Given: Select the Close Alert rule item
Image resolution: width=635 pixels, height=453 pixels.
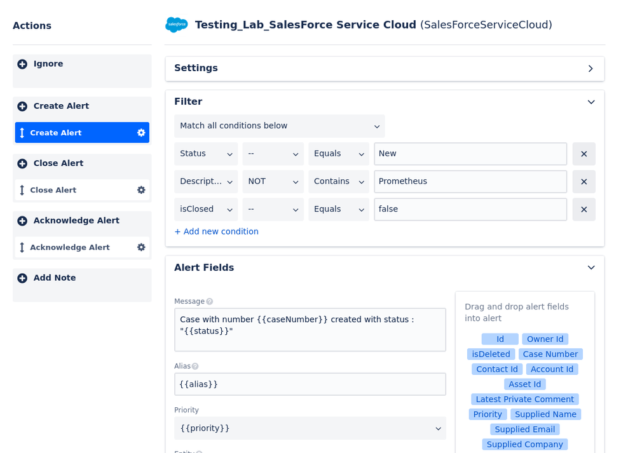Looking at the screenshot, I should point(82,190).
